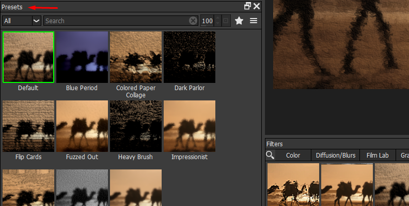Toggle the favorites star filter
The width and height of the screenshot is (409, 206).
pos(239,21)
